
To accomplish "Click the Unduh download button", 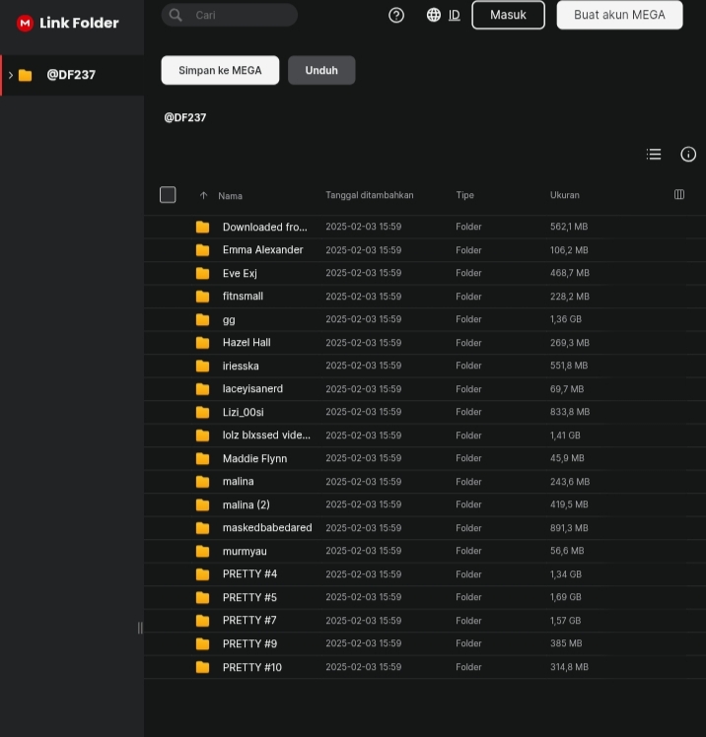I will pyautogui.click(x=321, y=70).
